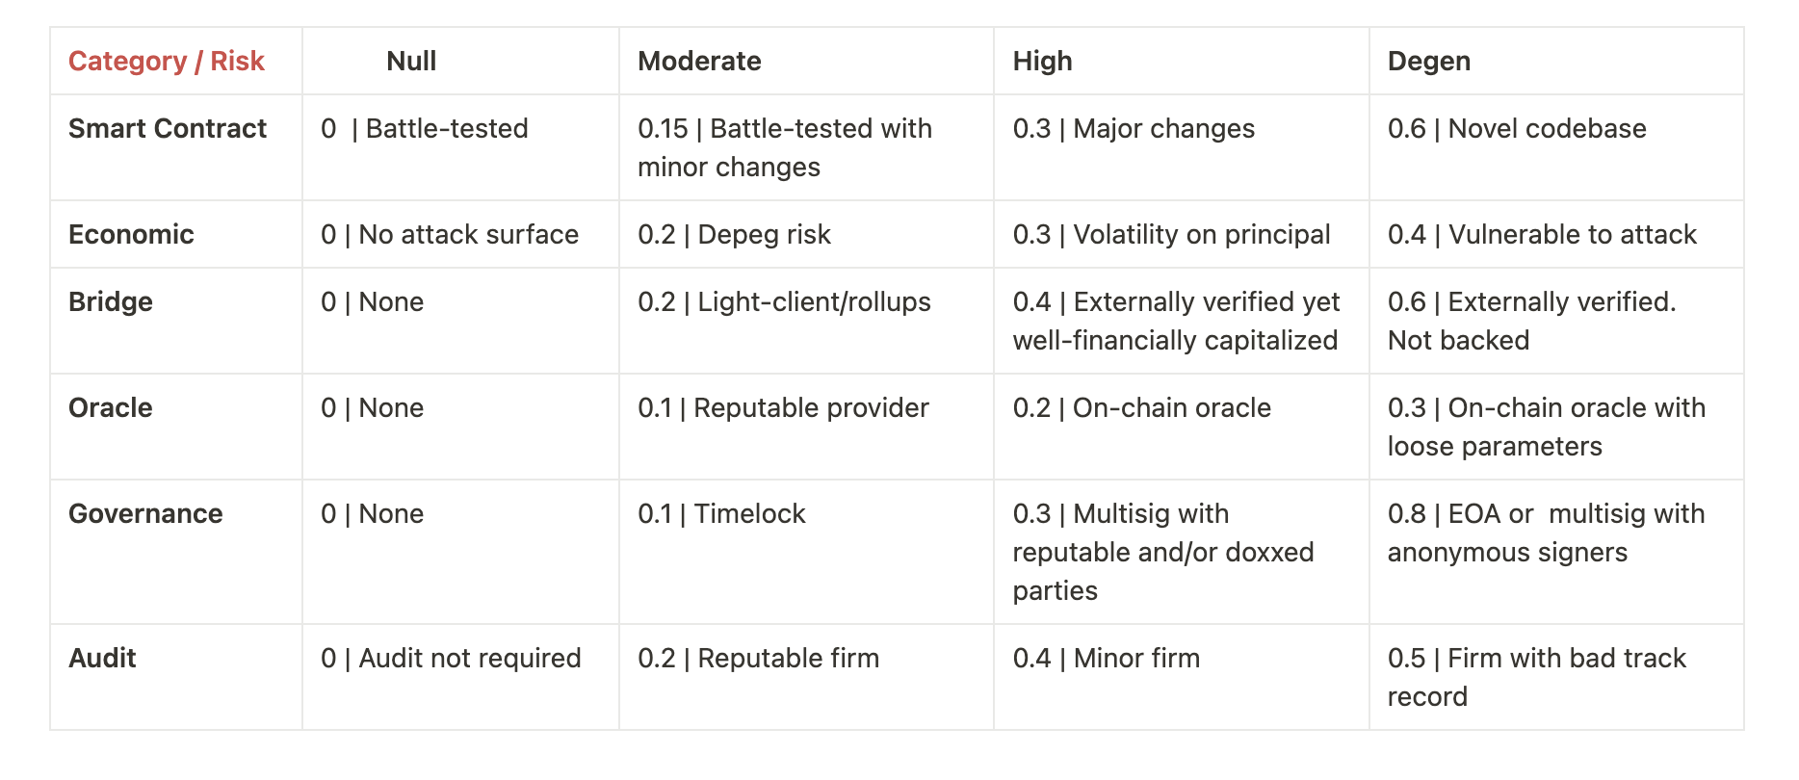Select the Moderate column header
Viewport: 1799px width, 780px height.
(699, 62)
